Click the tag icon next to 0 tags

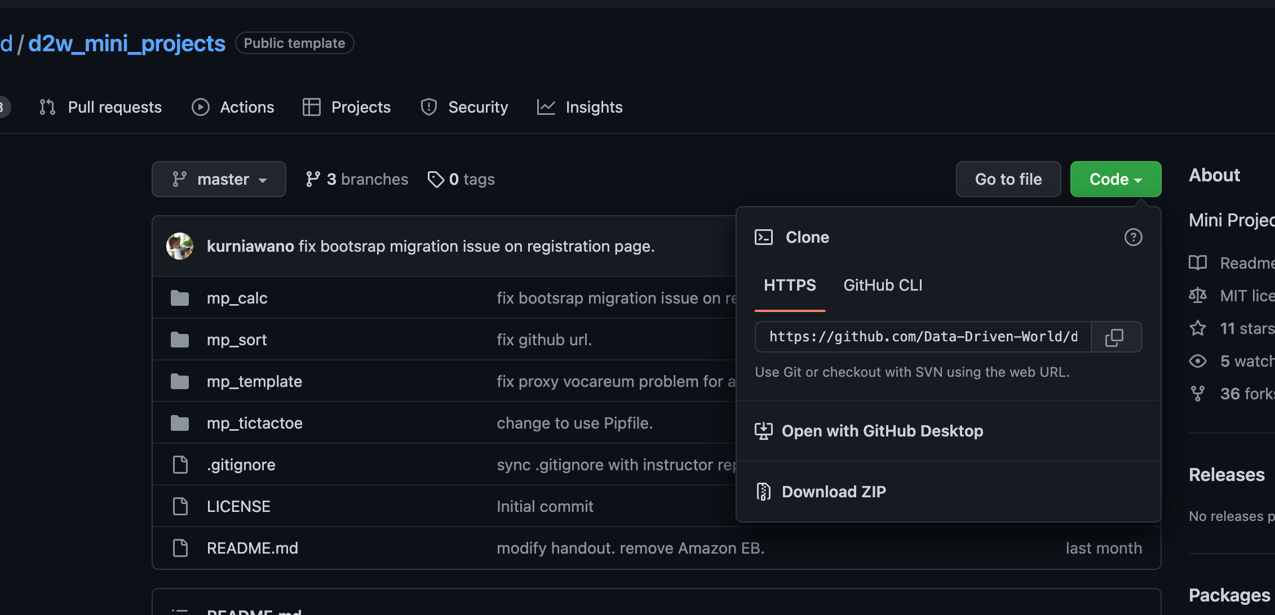[x=435, y=179]
